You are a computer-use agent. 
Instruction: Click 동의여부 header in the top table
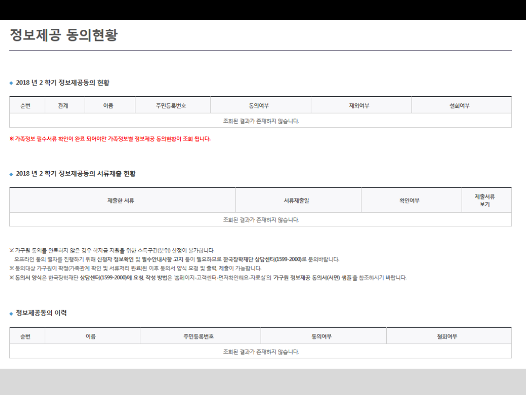261,105
